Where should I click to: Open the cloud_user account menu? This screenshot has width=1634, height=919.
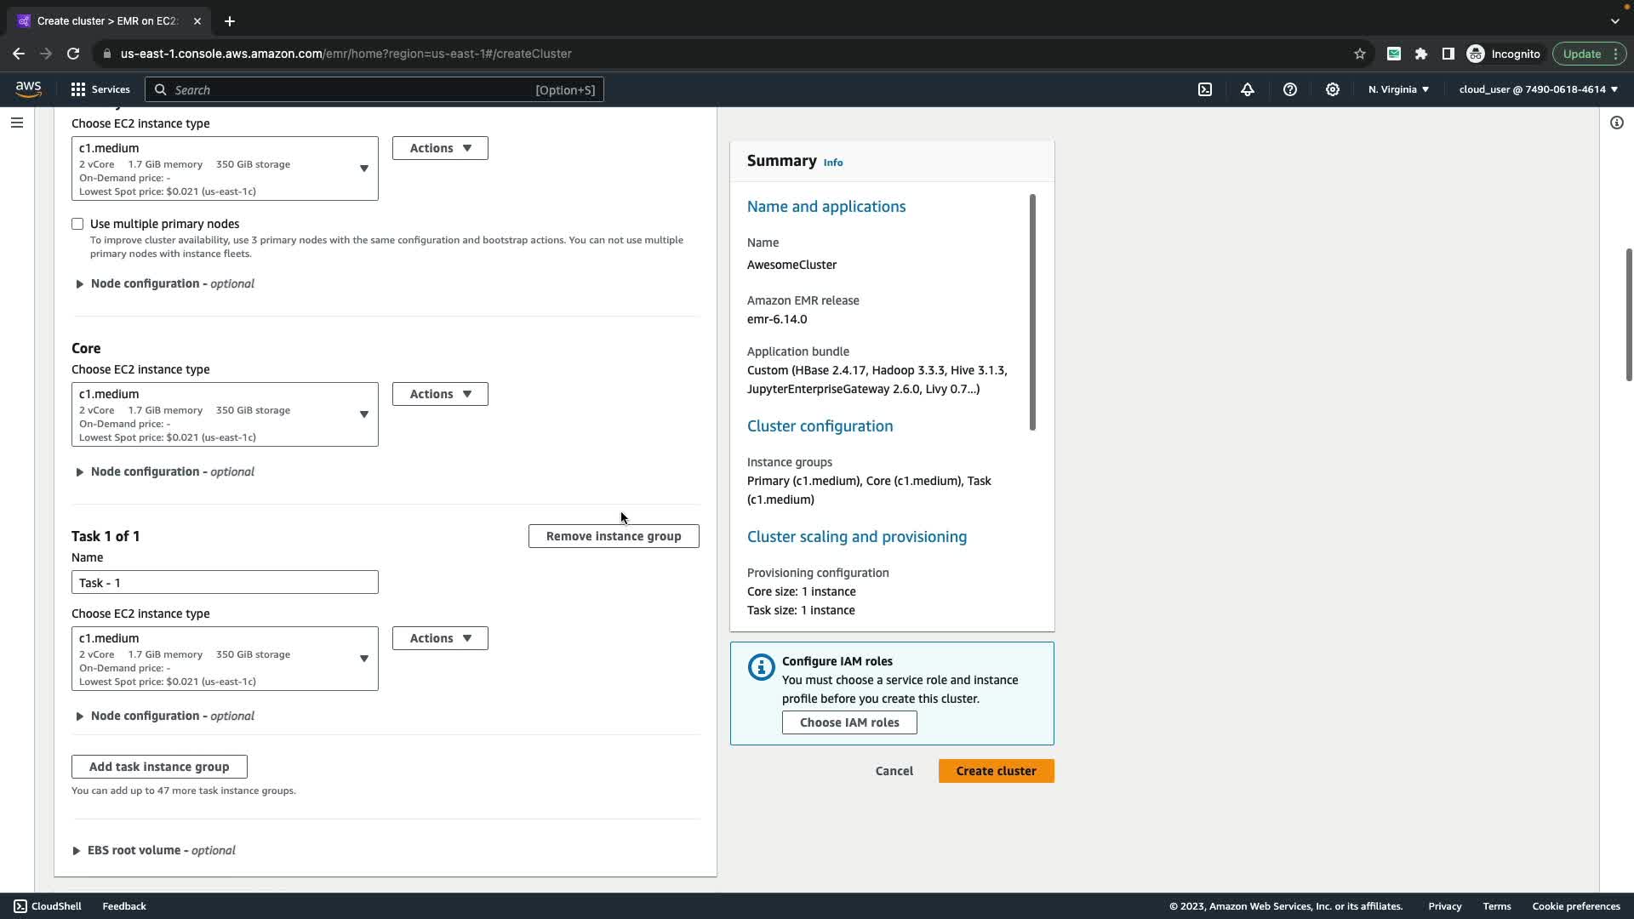point(1538,89)
